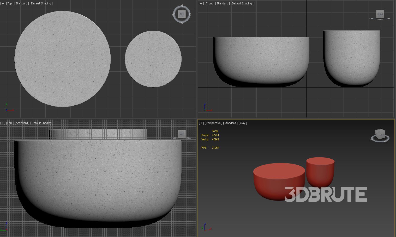Open the [Perspective] point-of-view menu
The image size is (396, 237).
[x=213, y=123]
